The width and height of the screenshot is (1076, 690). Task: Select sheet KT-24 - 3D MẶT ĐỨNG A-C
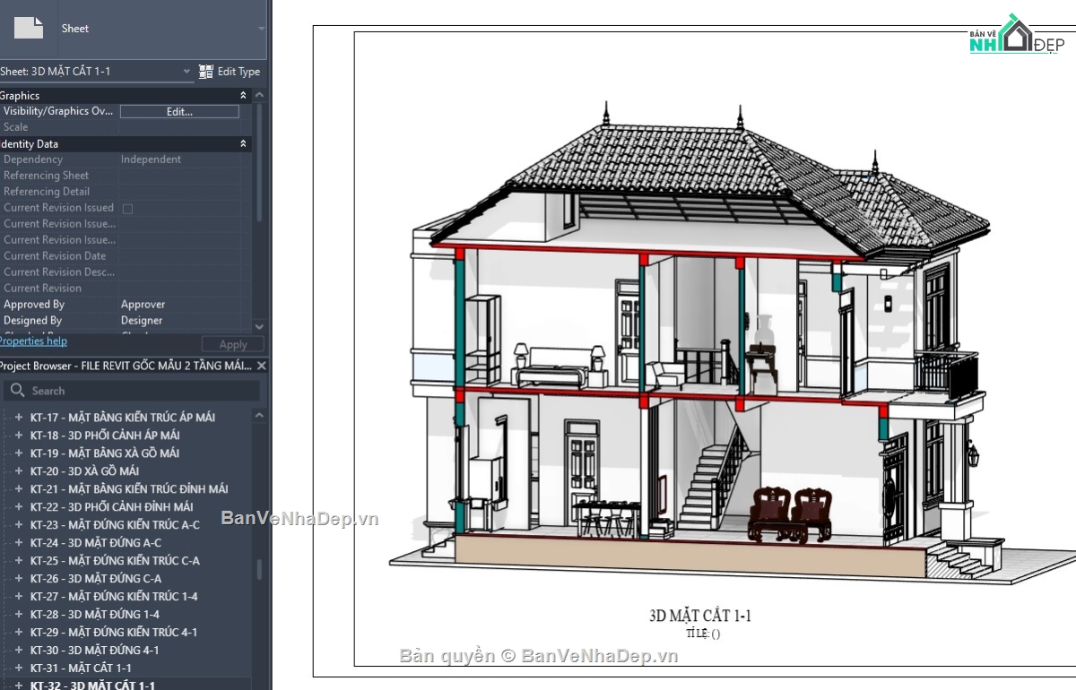pyautogui.click(x=96, y=543)
